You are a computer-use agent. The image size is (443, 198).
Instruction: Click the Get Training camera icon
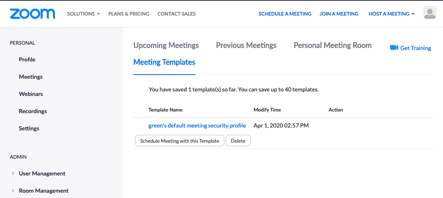[x=394, y=48]
